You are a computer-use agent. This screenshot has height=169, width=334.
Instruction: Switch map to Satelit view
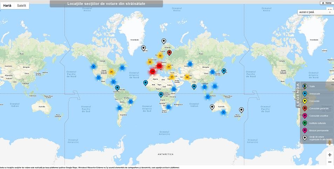tap(21, 6)
